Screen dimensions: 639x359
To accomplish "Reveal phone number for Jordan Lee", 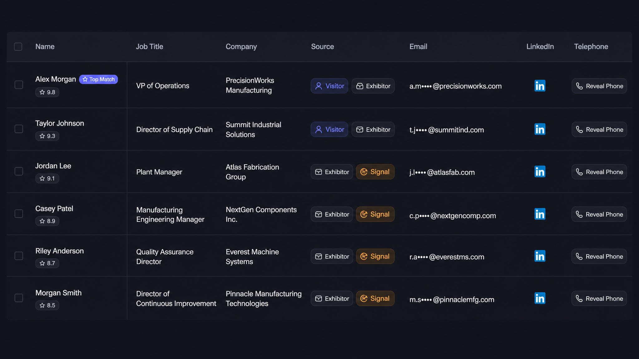I will (x=599, y=172).
